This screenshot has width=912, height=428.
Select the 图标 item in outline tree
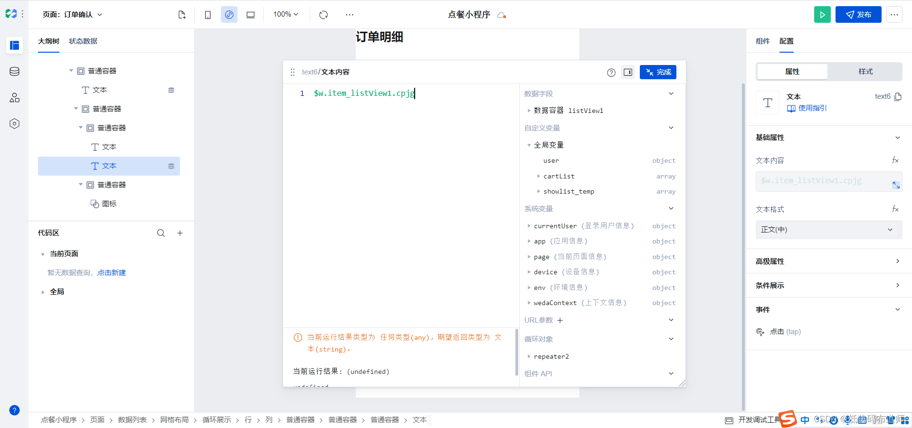tap(109, 204)
